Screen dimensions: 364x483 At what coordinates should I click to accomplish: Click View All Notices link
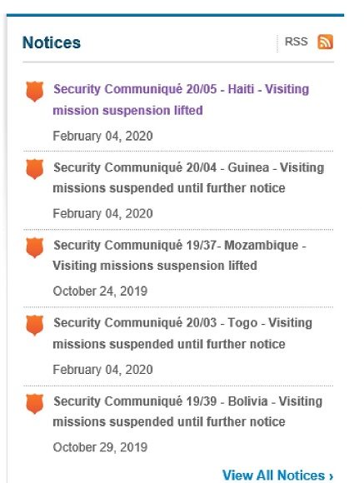(277, 476)
